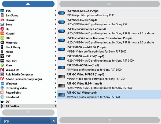Expand the Windows submenu arrow
This screenshot has height=124, width=161.
[x=55, y=83]
